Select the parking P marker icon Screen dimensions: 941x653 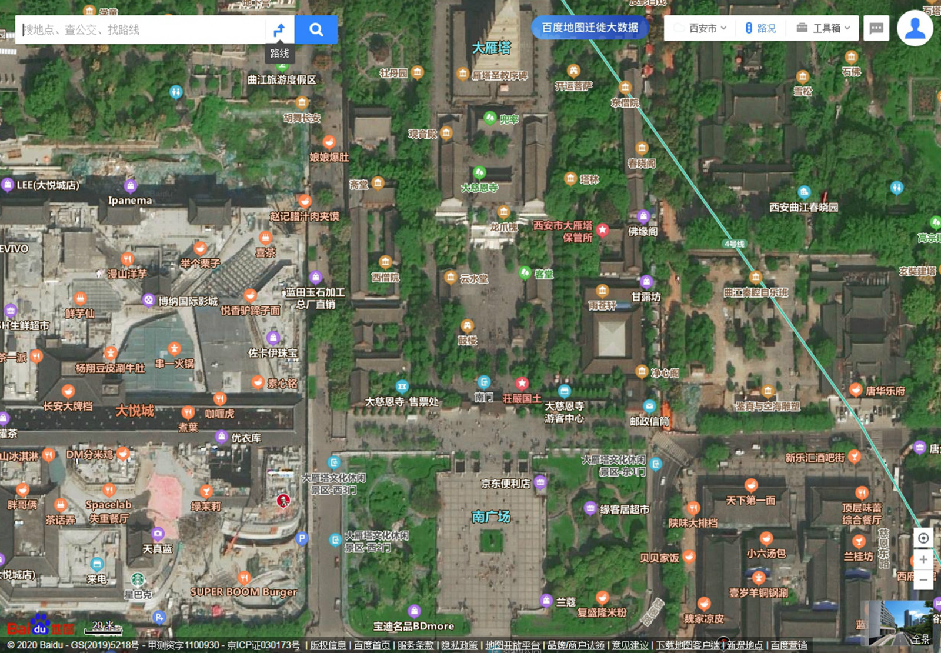302,538
